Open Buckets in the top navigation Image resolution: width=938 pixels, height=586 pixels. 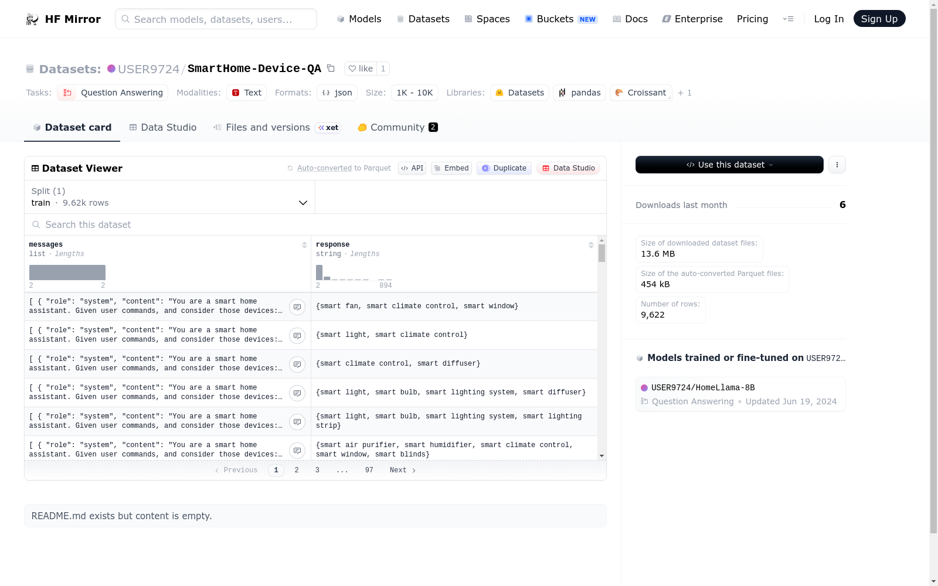coord(560,19)
